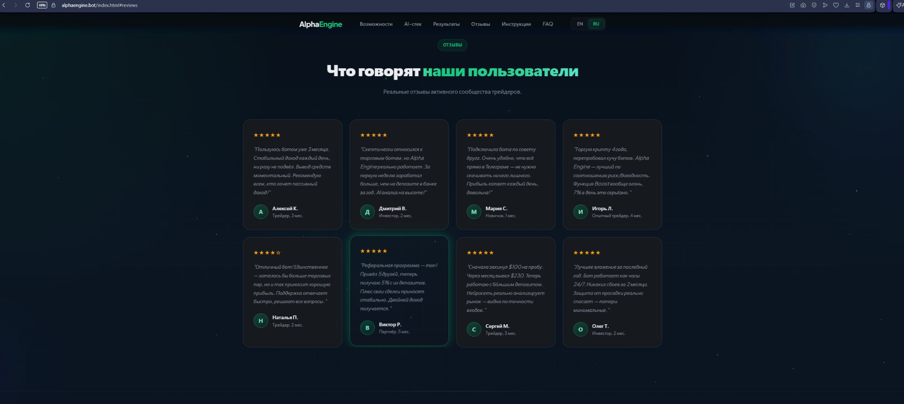Select the alphaengine.bot URL in the address bar
The width and height of the screenshot is (904, 404).
point(99,5)
